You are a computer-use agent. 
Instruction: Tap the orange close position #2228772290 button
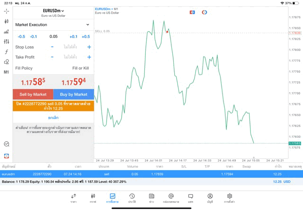[53, 106]
